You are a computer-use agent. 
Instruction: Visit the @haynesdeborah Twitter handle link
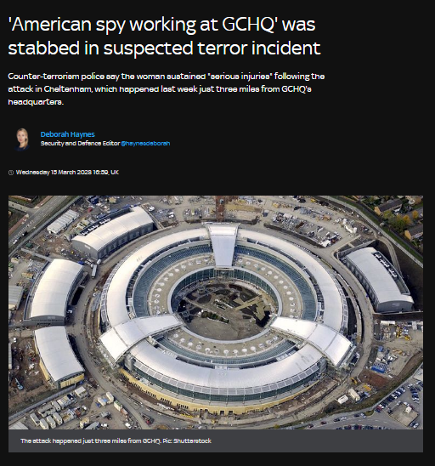(x=145, y=143)
